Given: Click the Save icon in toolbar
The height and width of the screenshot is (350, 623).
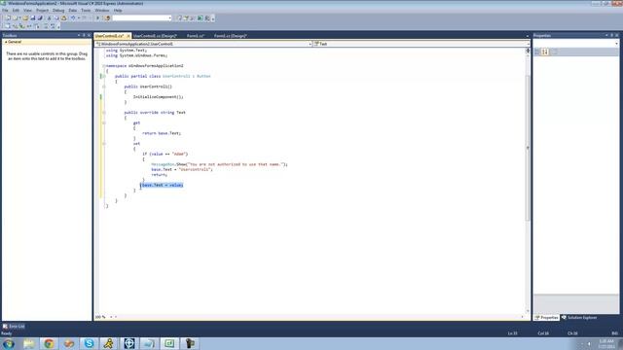Looking at the screenshot, I should click(x=33, y=18).
